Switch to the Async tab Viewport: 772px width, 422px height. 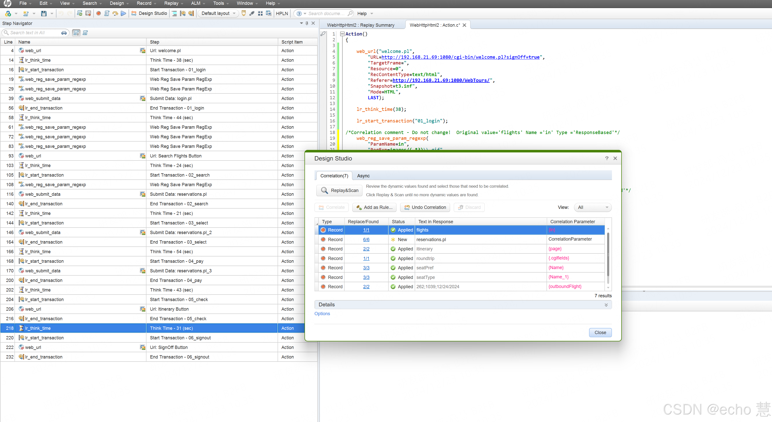coord(363,176)
